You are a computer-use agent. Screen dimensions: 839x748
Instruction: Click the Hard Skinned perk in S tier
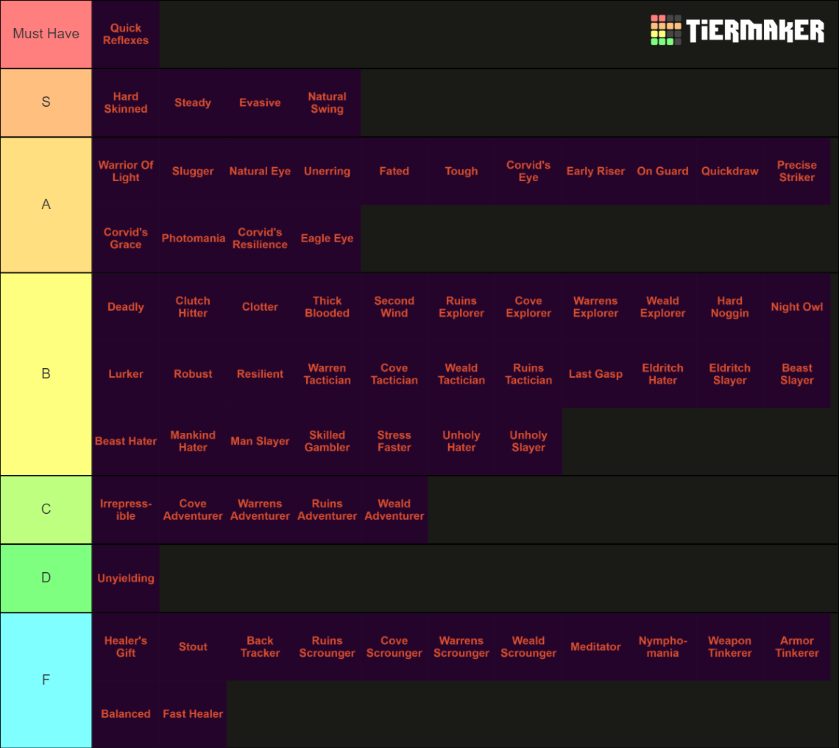point(125,102)
